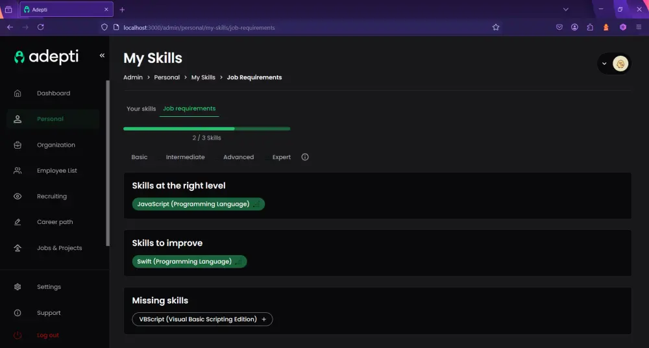Open Recruiting in the sidebar
The image size is (649, 348).
pyautogui.click(x=53, y=196)
